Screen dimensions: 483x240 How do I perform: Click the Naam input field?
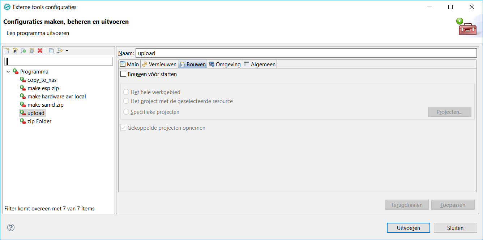tap(253, 53)
